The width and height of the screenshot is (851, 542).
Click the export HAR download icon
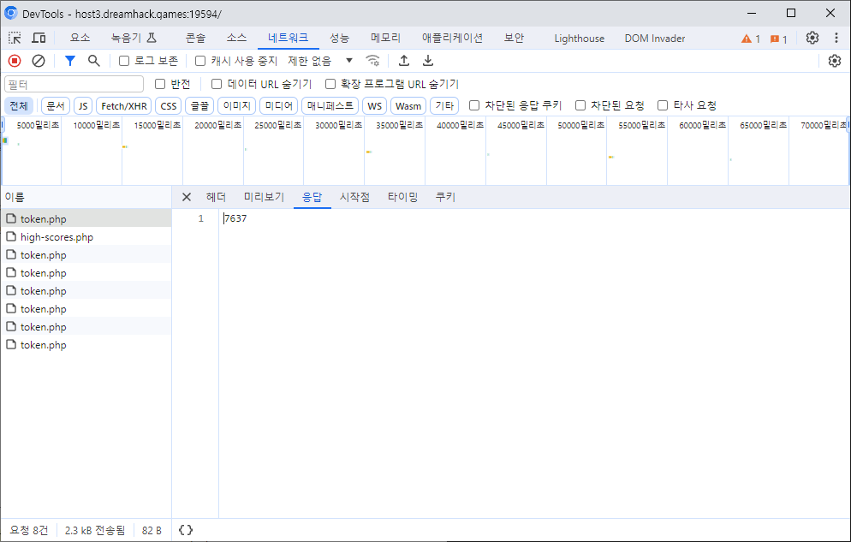tap(428, 61)
